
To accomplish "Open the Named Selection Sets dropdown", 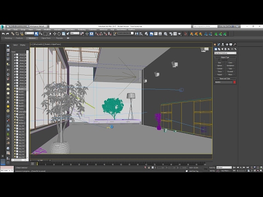I will (x=125, y=33).
